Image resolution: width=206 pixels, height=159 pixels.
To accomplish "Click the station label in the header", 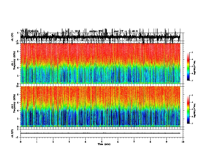I will tap(96, 31).
